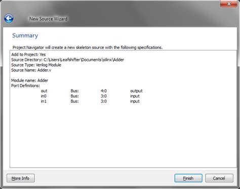240x189 pixels.
Task: Click the 'New Source Wizard' title text
Action: point(48,19)
